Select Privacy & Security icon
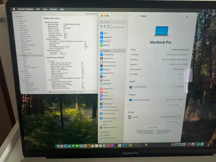Viewport: 216px width, 162px height. point(101,107)
